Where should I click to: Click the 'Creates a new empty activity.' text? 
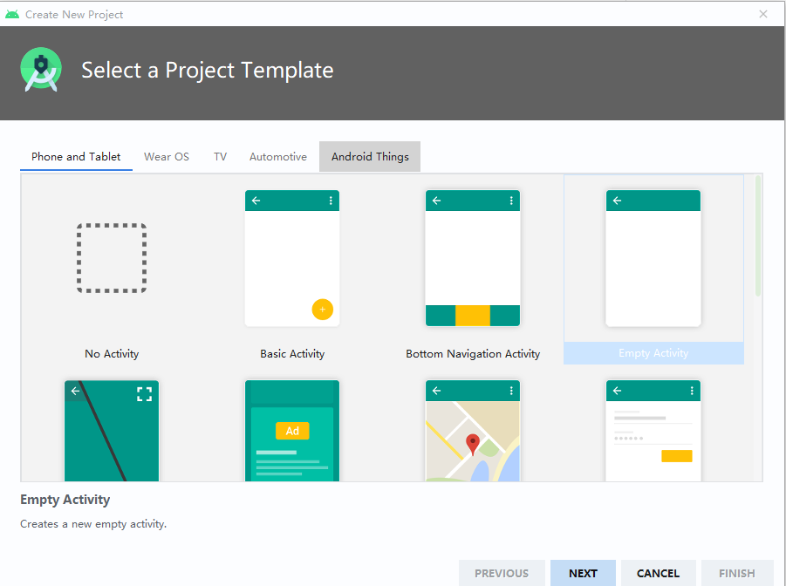pos(93,524)
